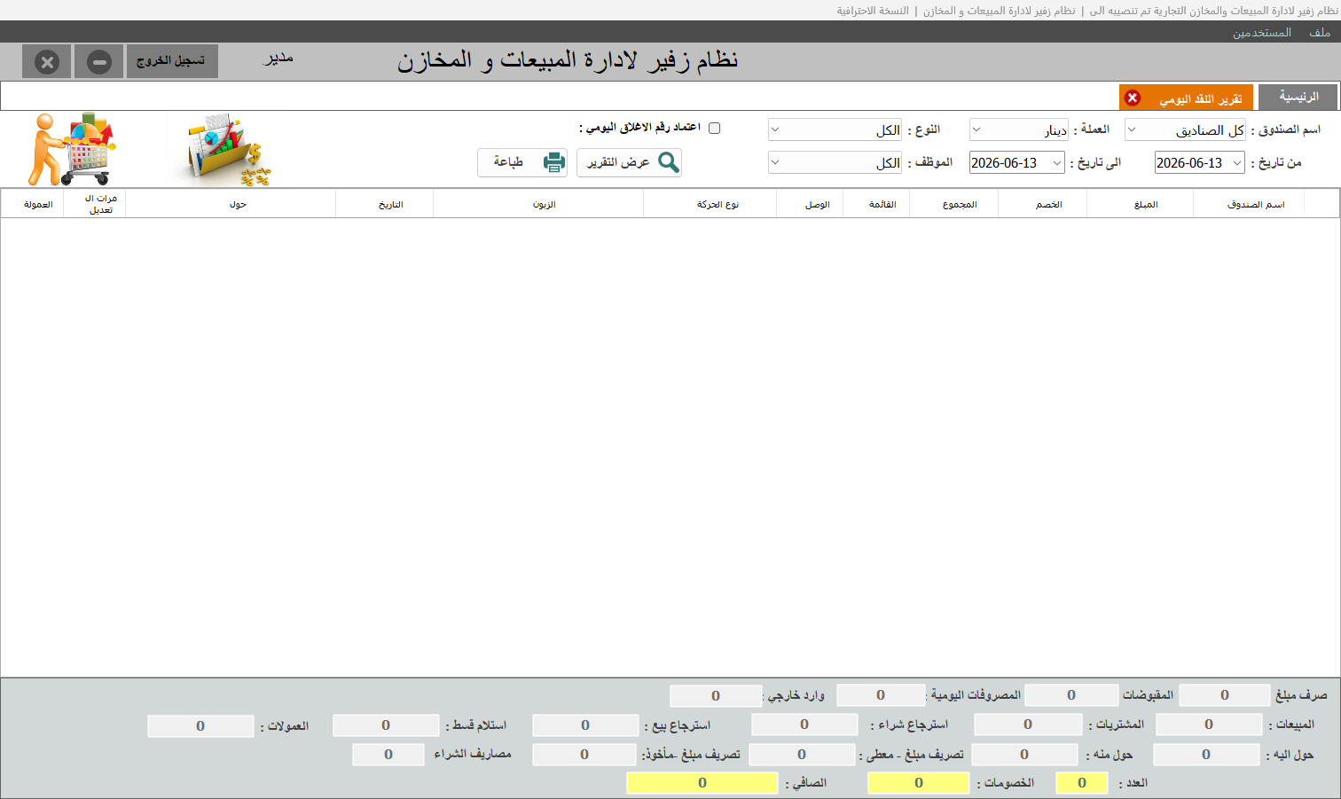This screenshot has height=799, width=1341.
Task: Click the العمولات value field
Action: point(200,725)
